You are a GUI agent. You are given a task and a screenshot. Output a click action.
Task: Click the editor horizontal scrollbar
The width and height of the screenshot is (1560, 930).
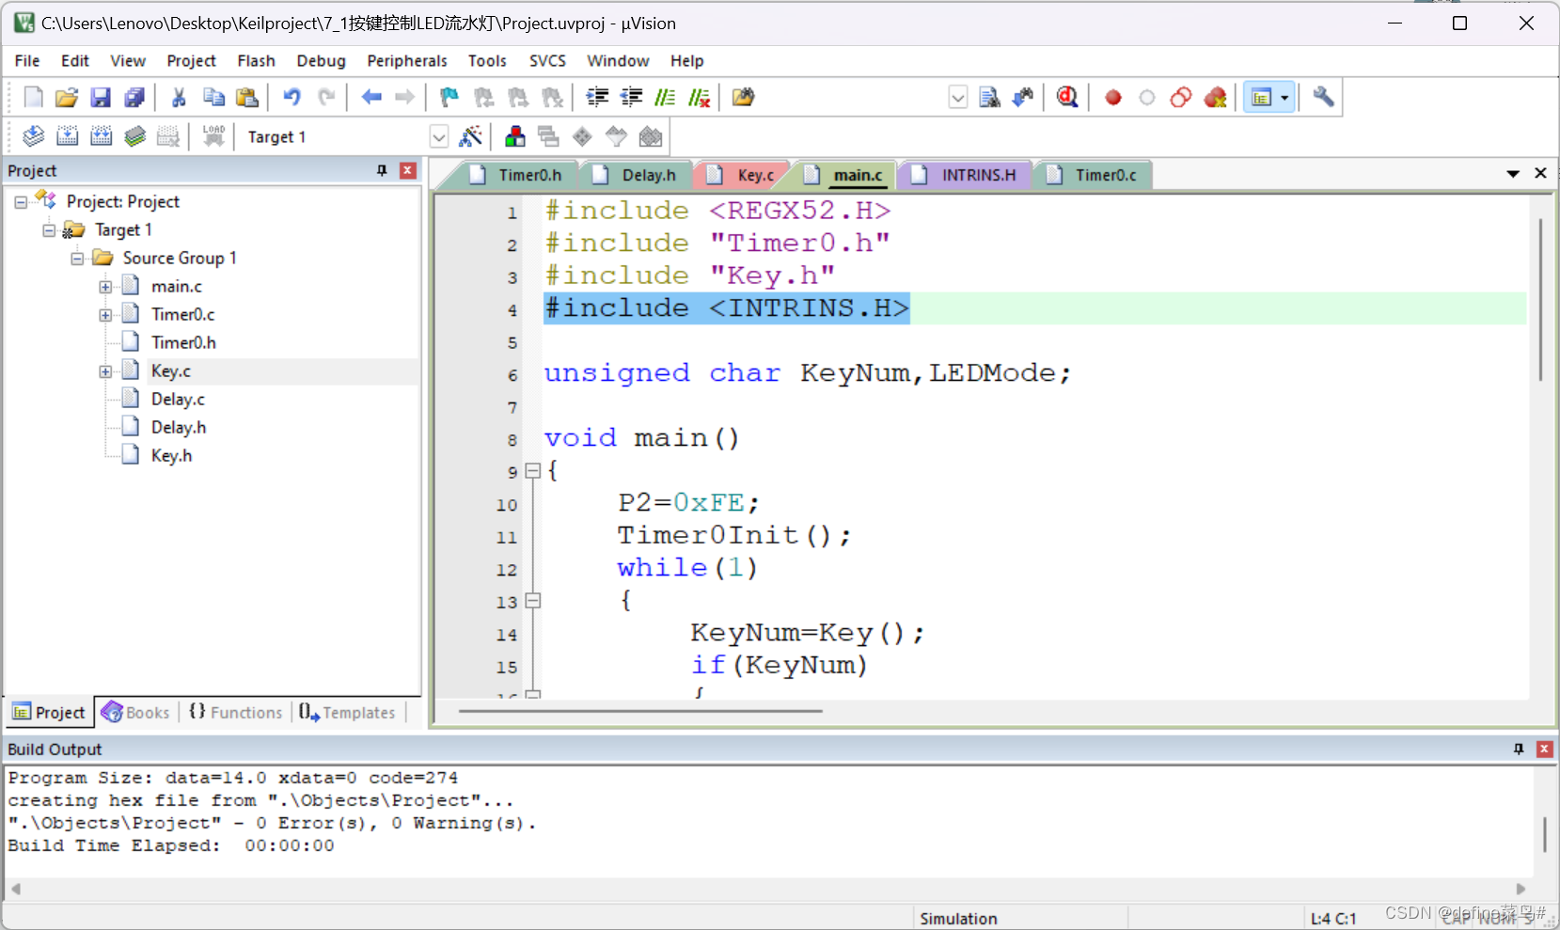click(x=640, y=711)
